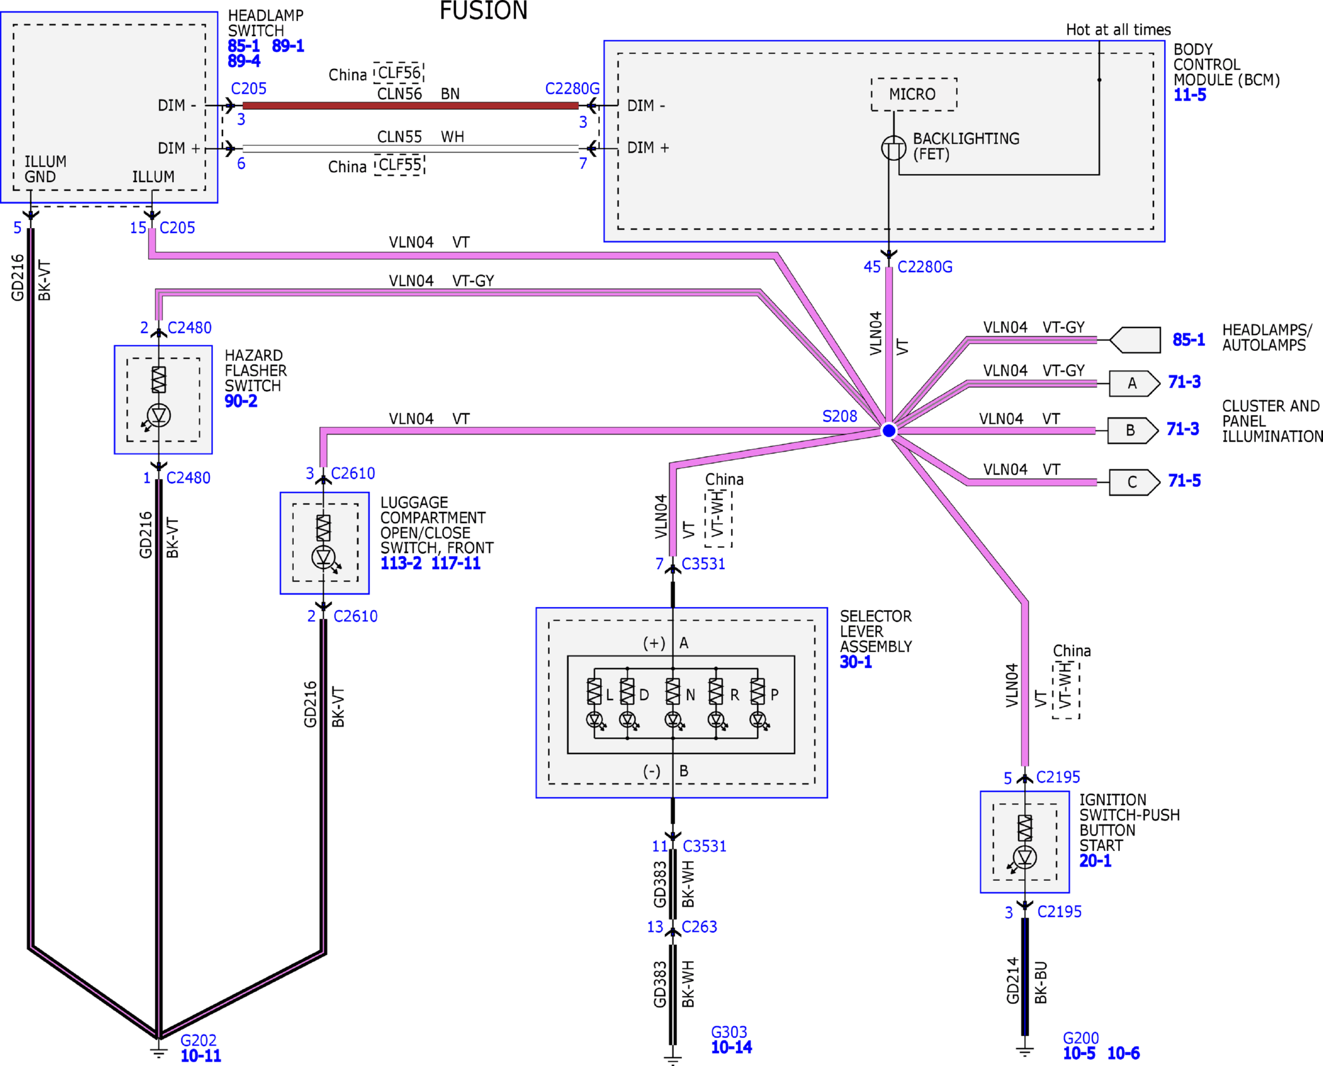The height and width of the screenshot is (1066, 1323).
Task: Open the 117-11 reference link
Action: coord(456,563)
